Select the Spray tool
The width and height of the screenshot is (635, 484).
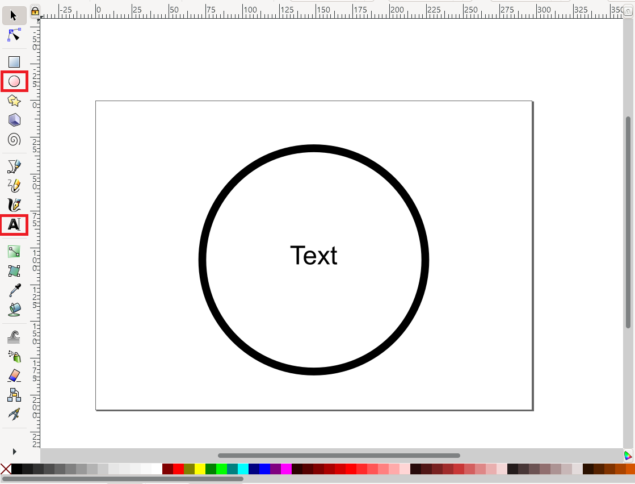pyautogui.click(x=14, y=357)
